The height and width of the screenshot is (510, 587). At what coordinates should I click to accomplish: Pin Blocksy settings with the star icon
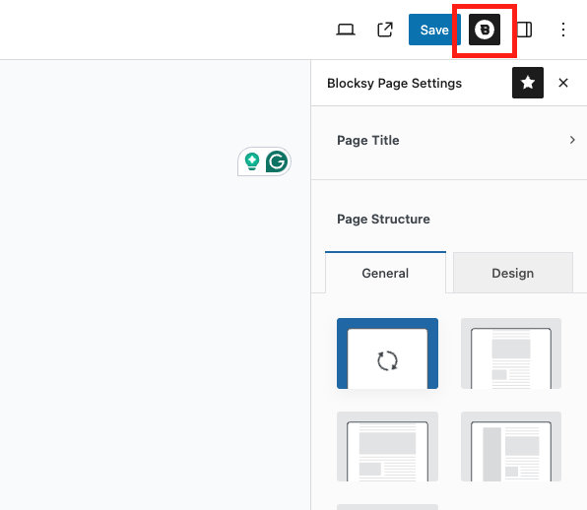[x=528, y=83]
